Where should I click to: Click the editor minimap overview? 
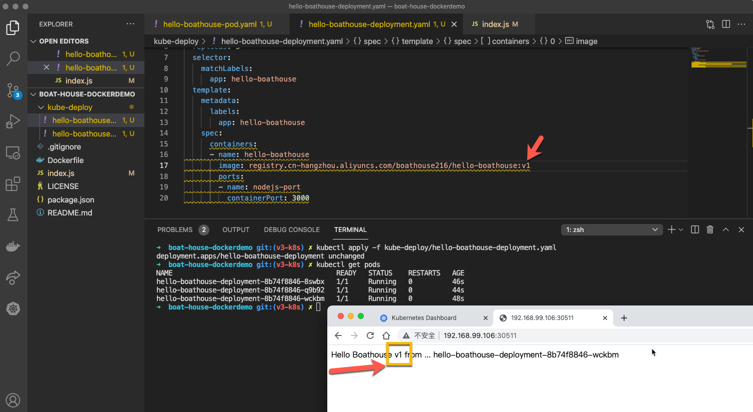(x=719, y=57)
